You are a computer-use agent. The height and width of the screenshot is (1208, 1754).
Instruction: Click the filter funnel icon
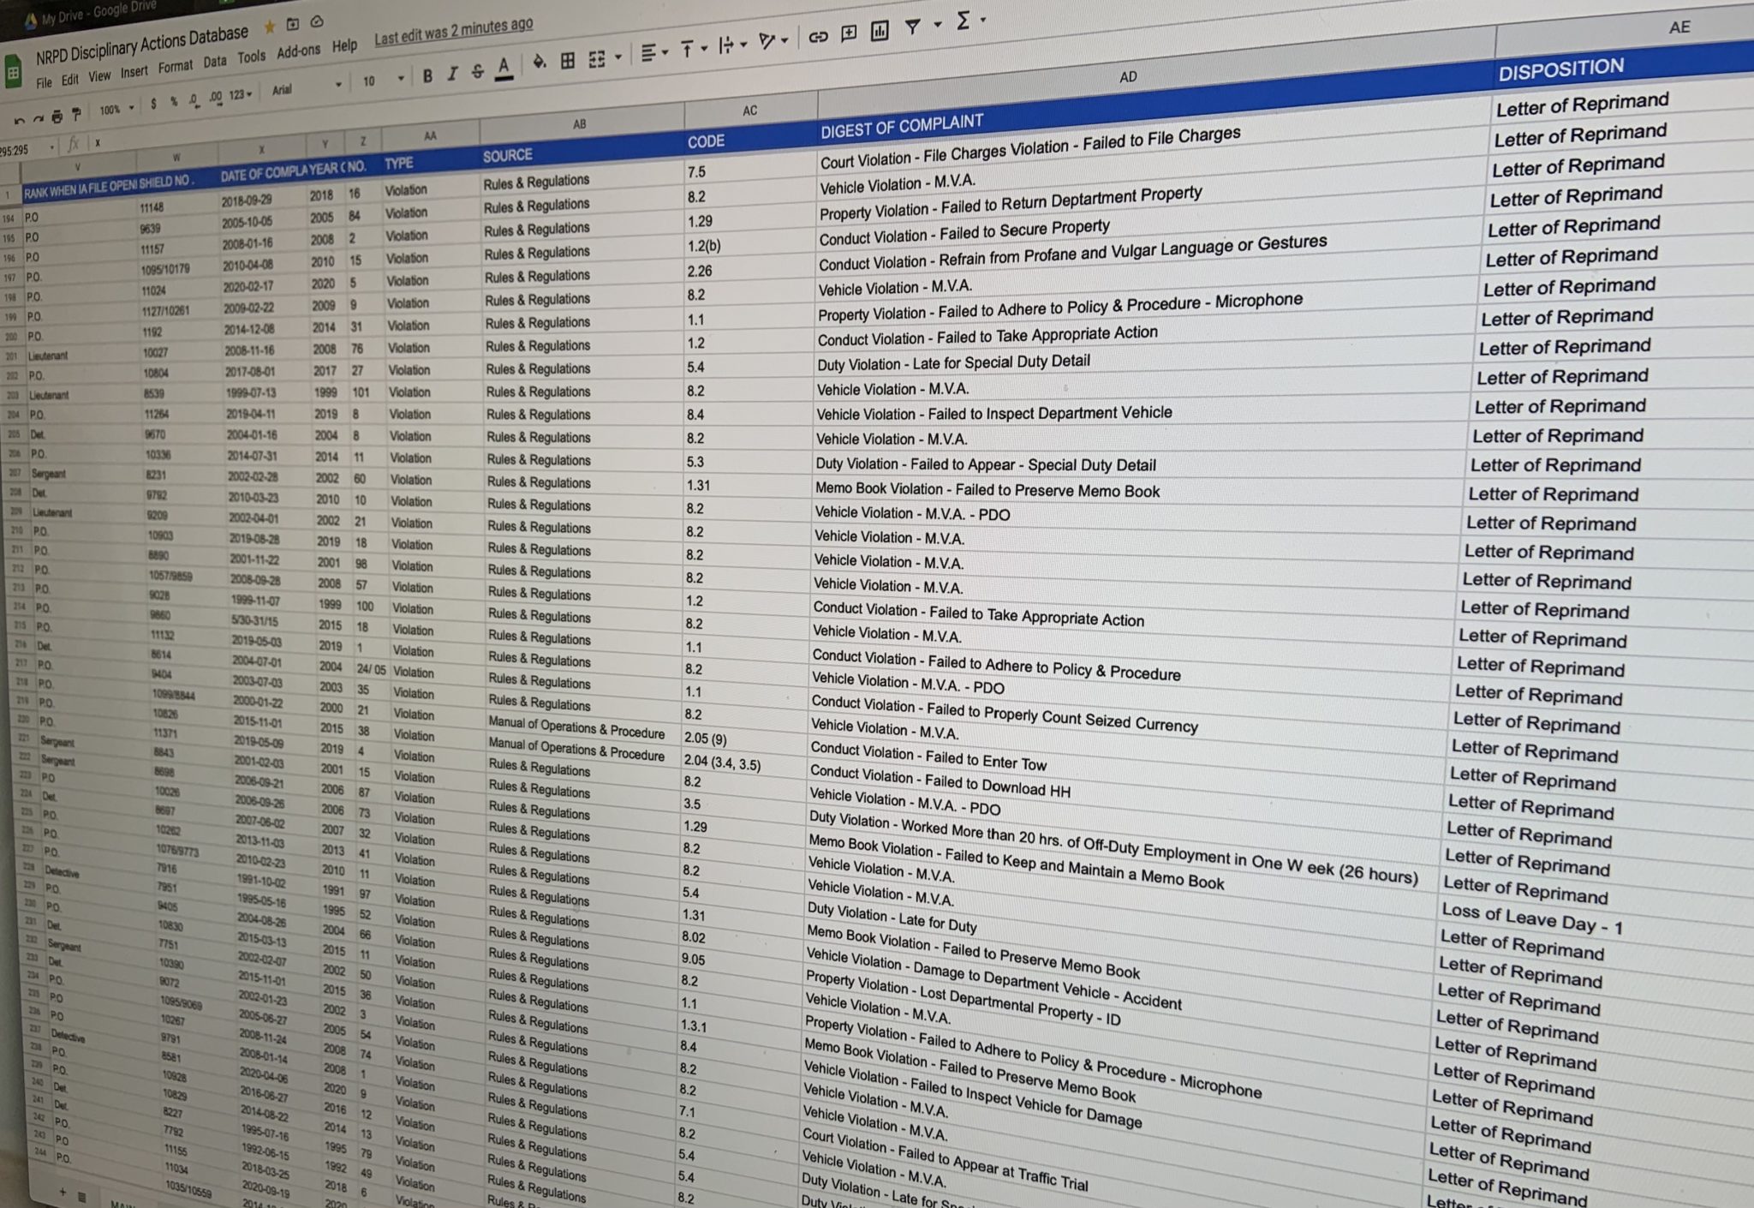[x=913, y=28]
